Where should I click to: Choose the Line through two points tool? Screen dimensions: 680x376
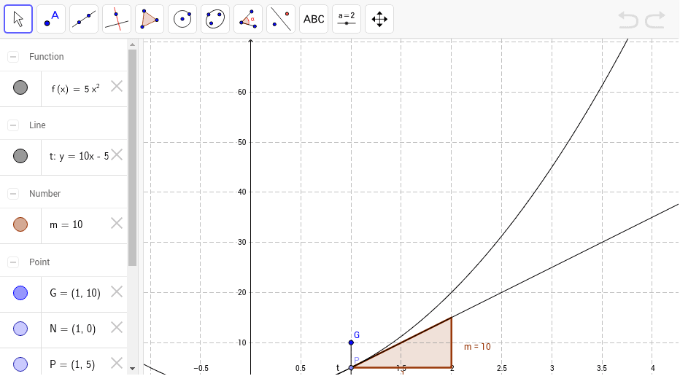(84, 19)
